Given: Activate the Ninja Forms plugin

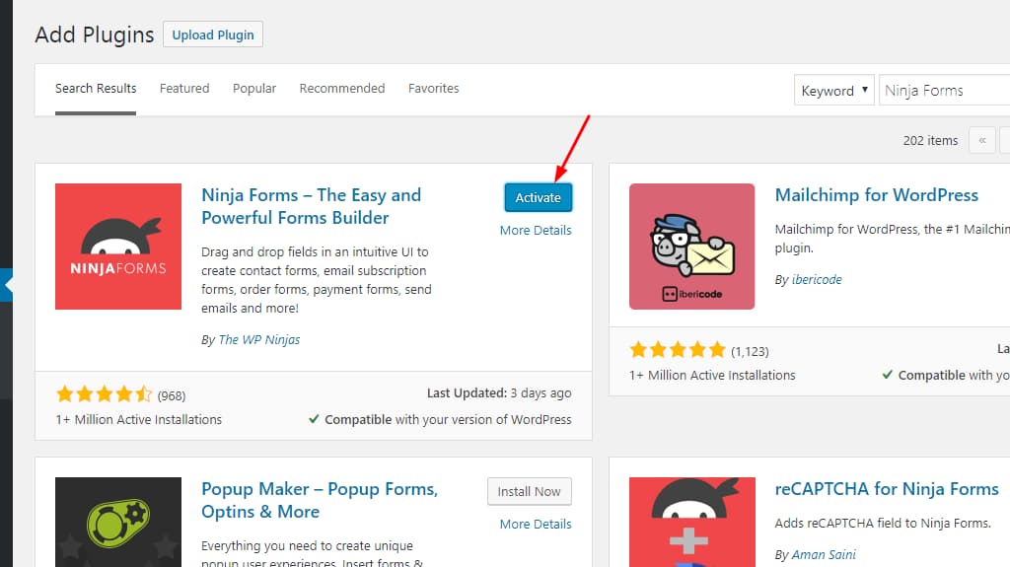Looking at the screenshot, I should [538, 197].
